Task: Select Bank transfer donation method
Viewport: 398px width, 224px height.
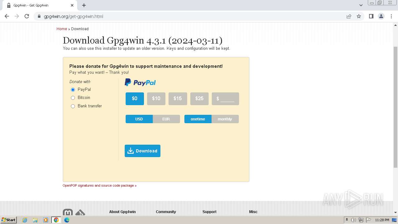Action: tap(73, 106)
